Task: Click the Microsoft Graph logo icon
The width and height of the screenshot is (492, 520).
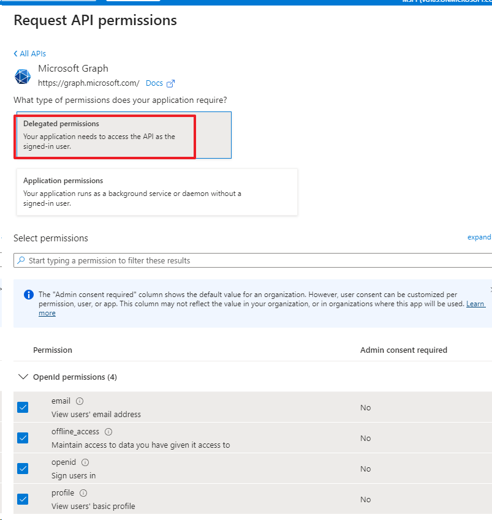Action: (23, 77)
